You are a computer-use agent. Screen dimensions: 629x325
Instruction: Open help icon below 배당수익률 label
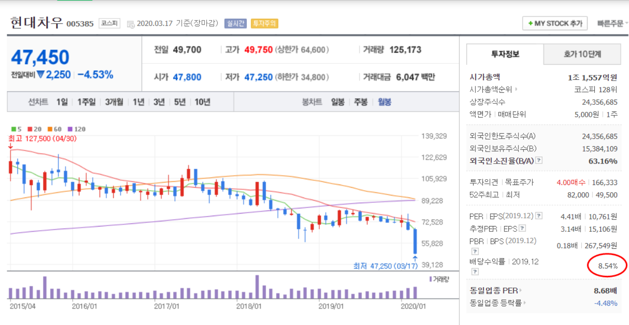tap(475, 271)
